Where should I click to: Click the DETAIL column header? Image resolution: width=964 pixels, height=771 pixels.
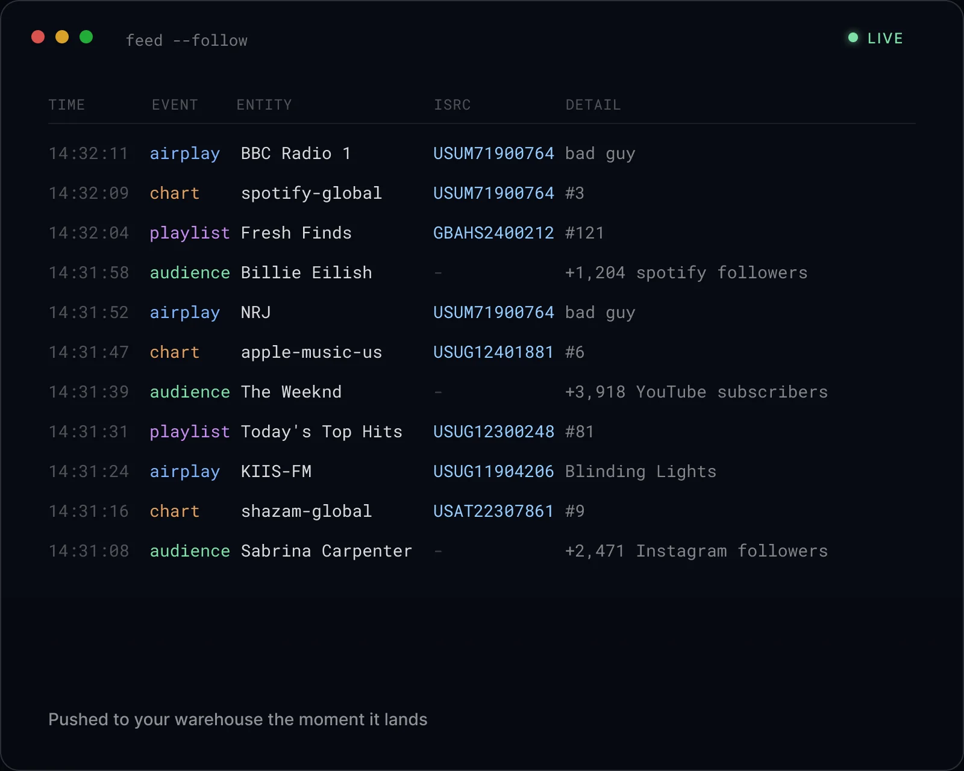click(593, 105)
